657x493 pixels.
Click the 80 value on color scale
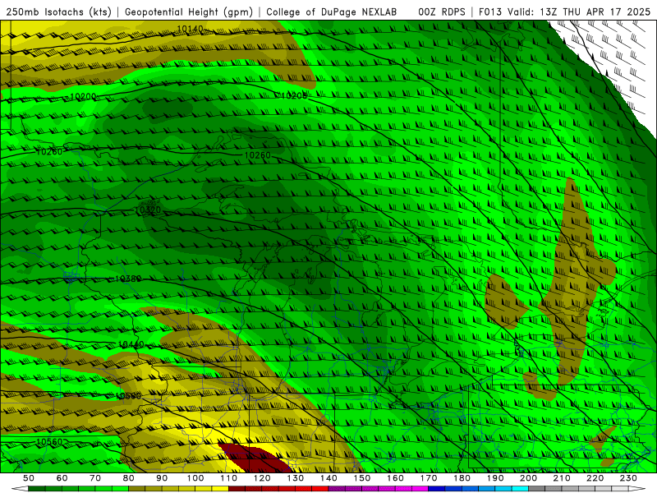click(x=129, y=478)
